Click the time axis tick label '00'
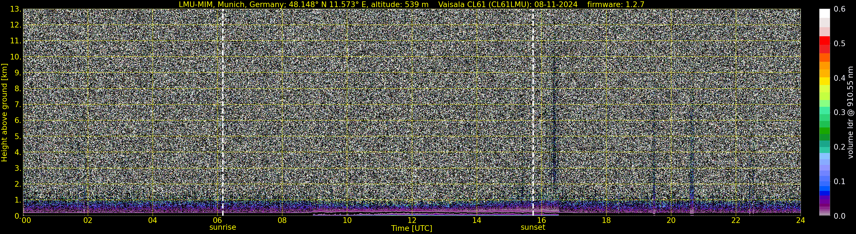The height and width of the screenshot is (234, 856). tap(26, 220)
